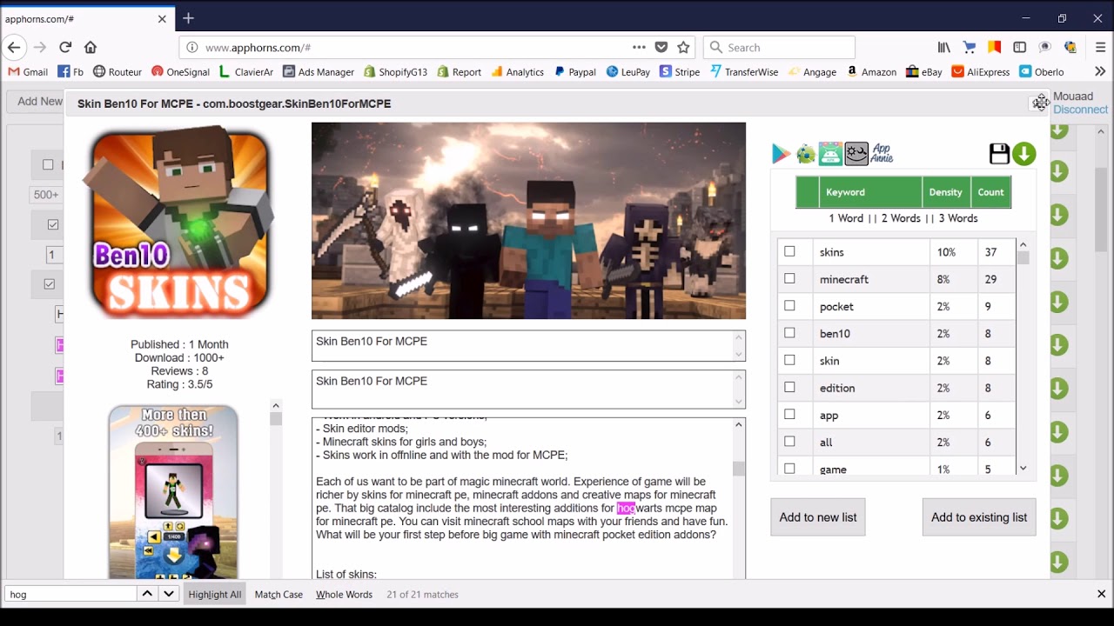The image size is (1114, 626).
Task: Check the box for keyword edition
Action: [789, 387]
